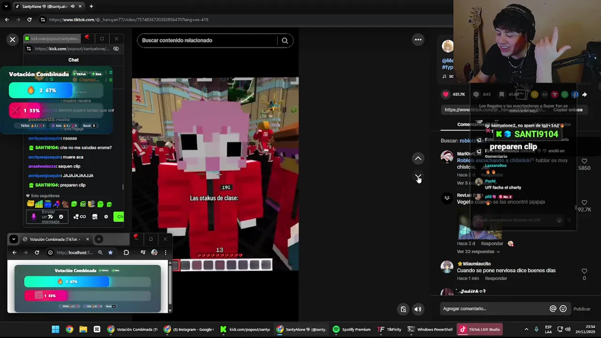The height and width of the screenshot is (338, 601).
Task: Go back in the localhost window
Action: [14, 253]
